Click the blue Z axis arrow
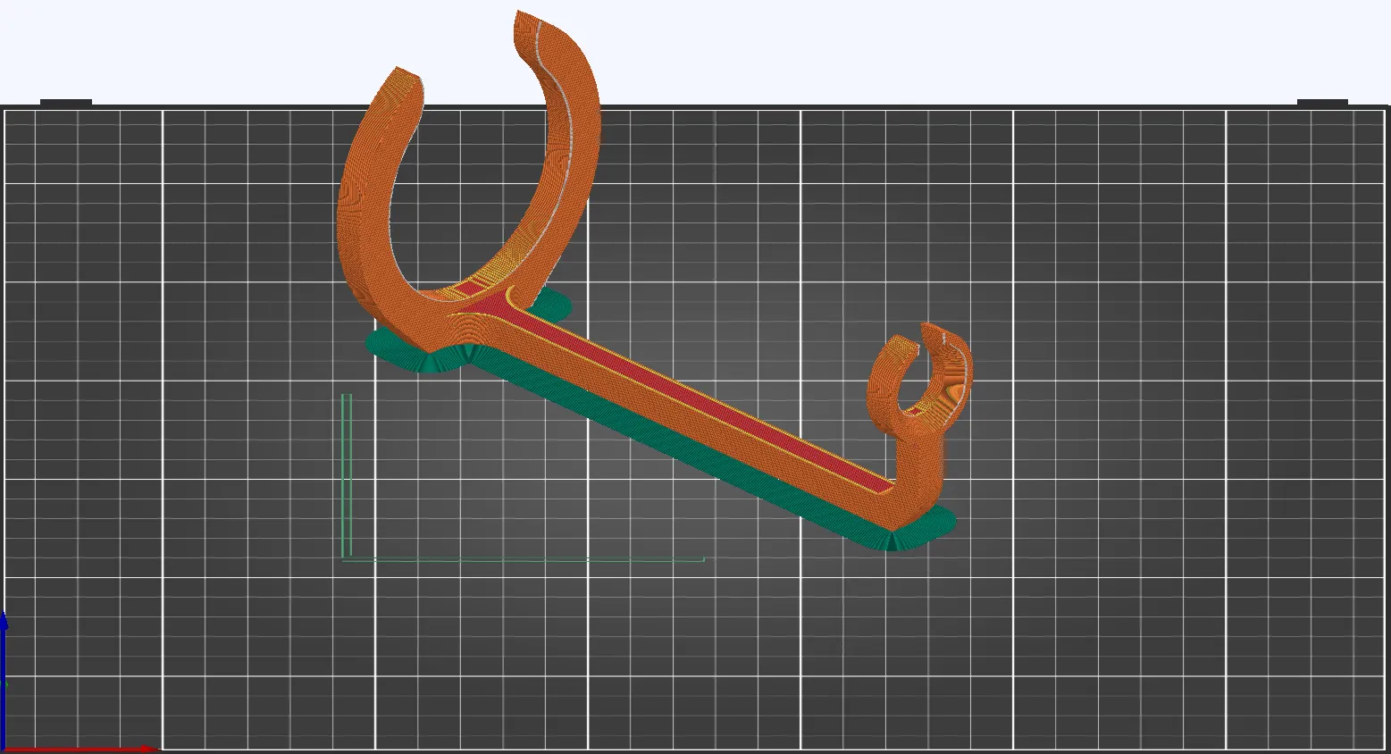Image resolution: width=1391 pixels, height=754 pixels. coord(4,679)
